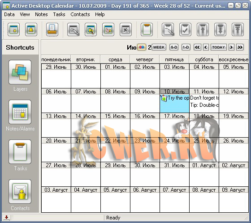251x223 pixels.
Task: Open the Contacts menu
Action: (x=80, y=14)
